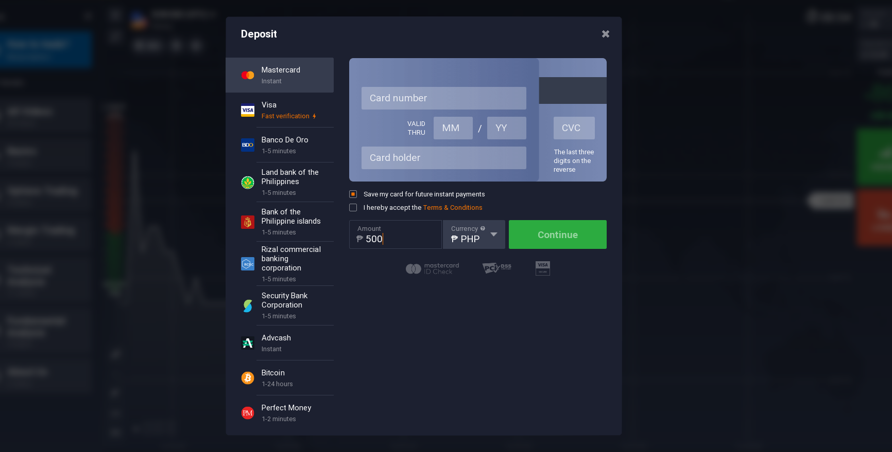Click the PCI DSS badge
Viewport: 892px width, 452px height.
coord(497,268)
